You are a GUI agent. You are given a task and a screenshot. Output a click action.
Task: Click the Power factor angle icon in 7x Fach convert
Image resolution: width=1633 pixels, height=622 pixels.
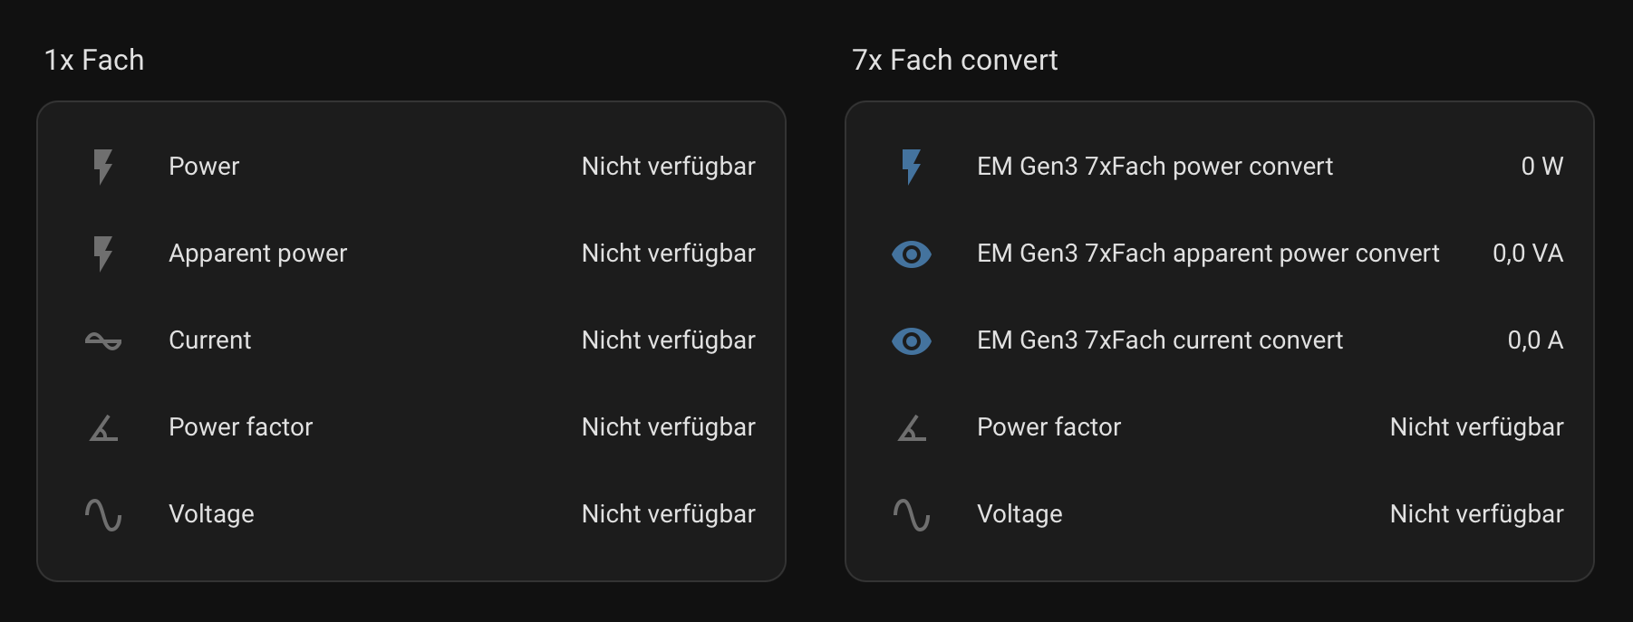[x=912, y=427]
